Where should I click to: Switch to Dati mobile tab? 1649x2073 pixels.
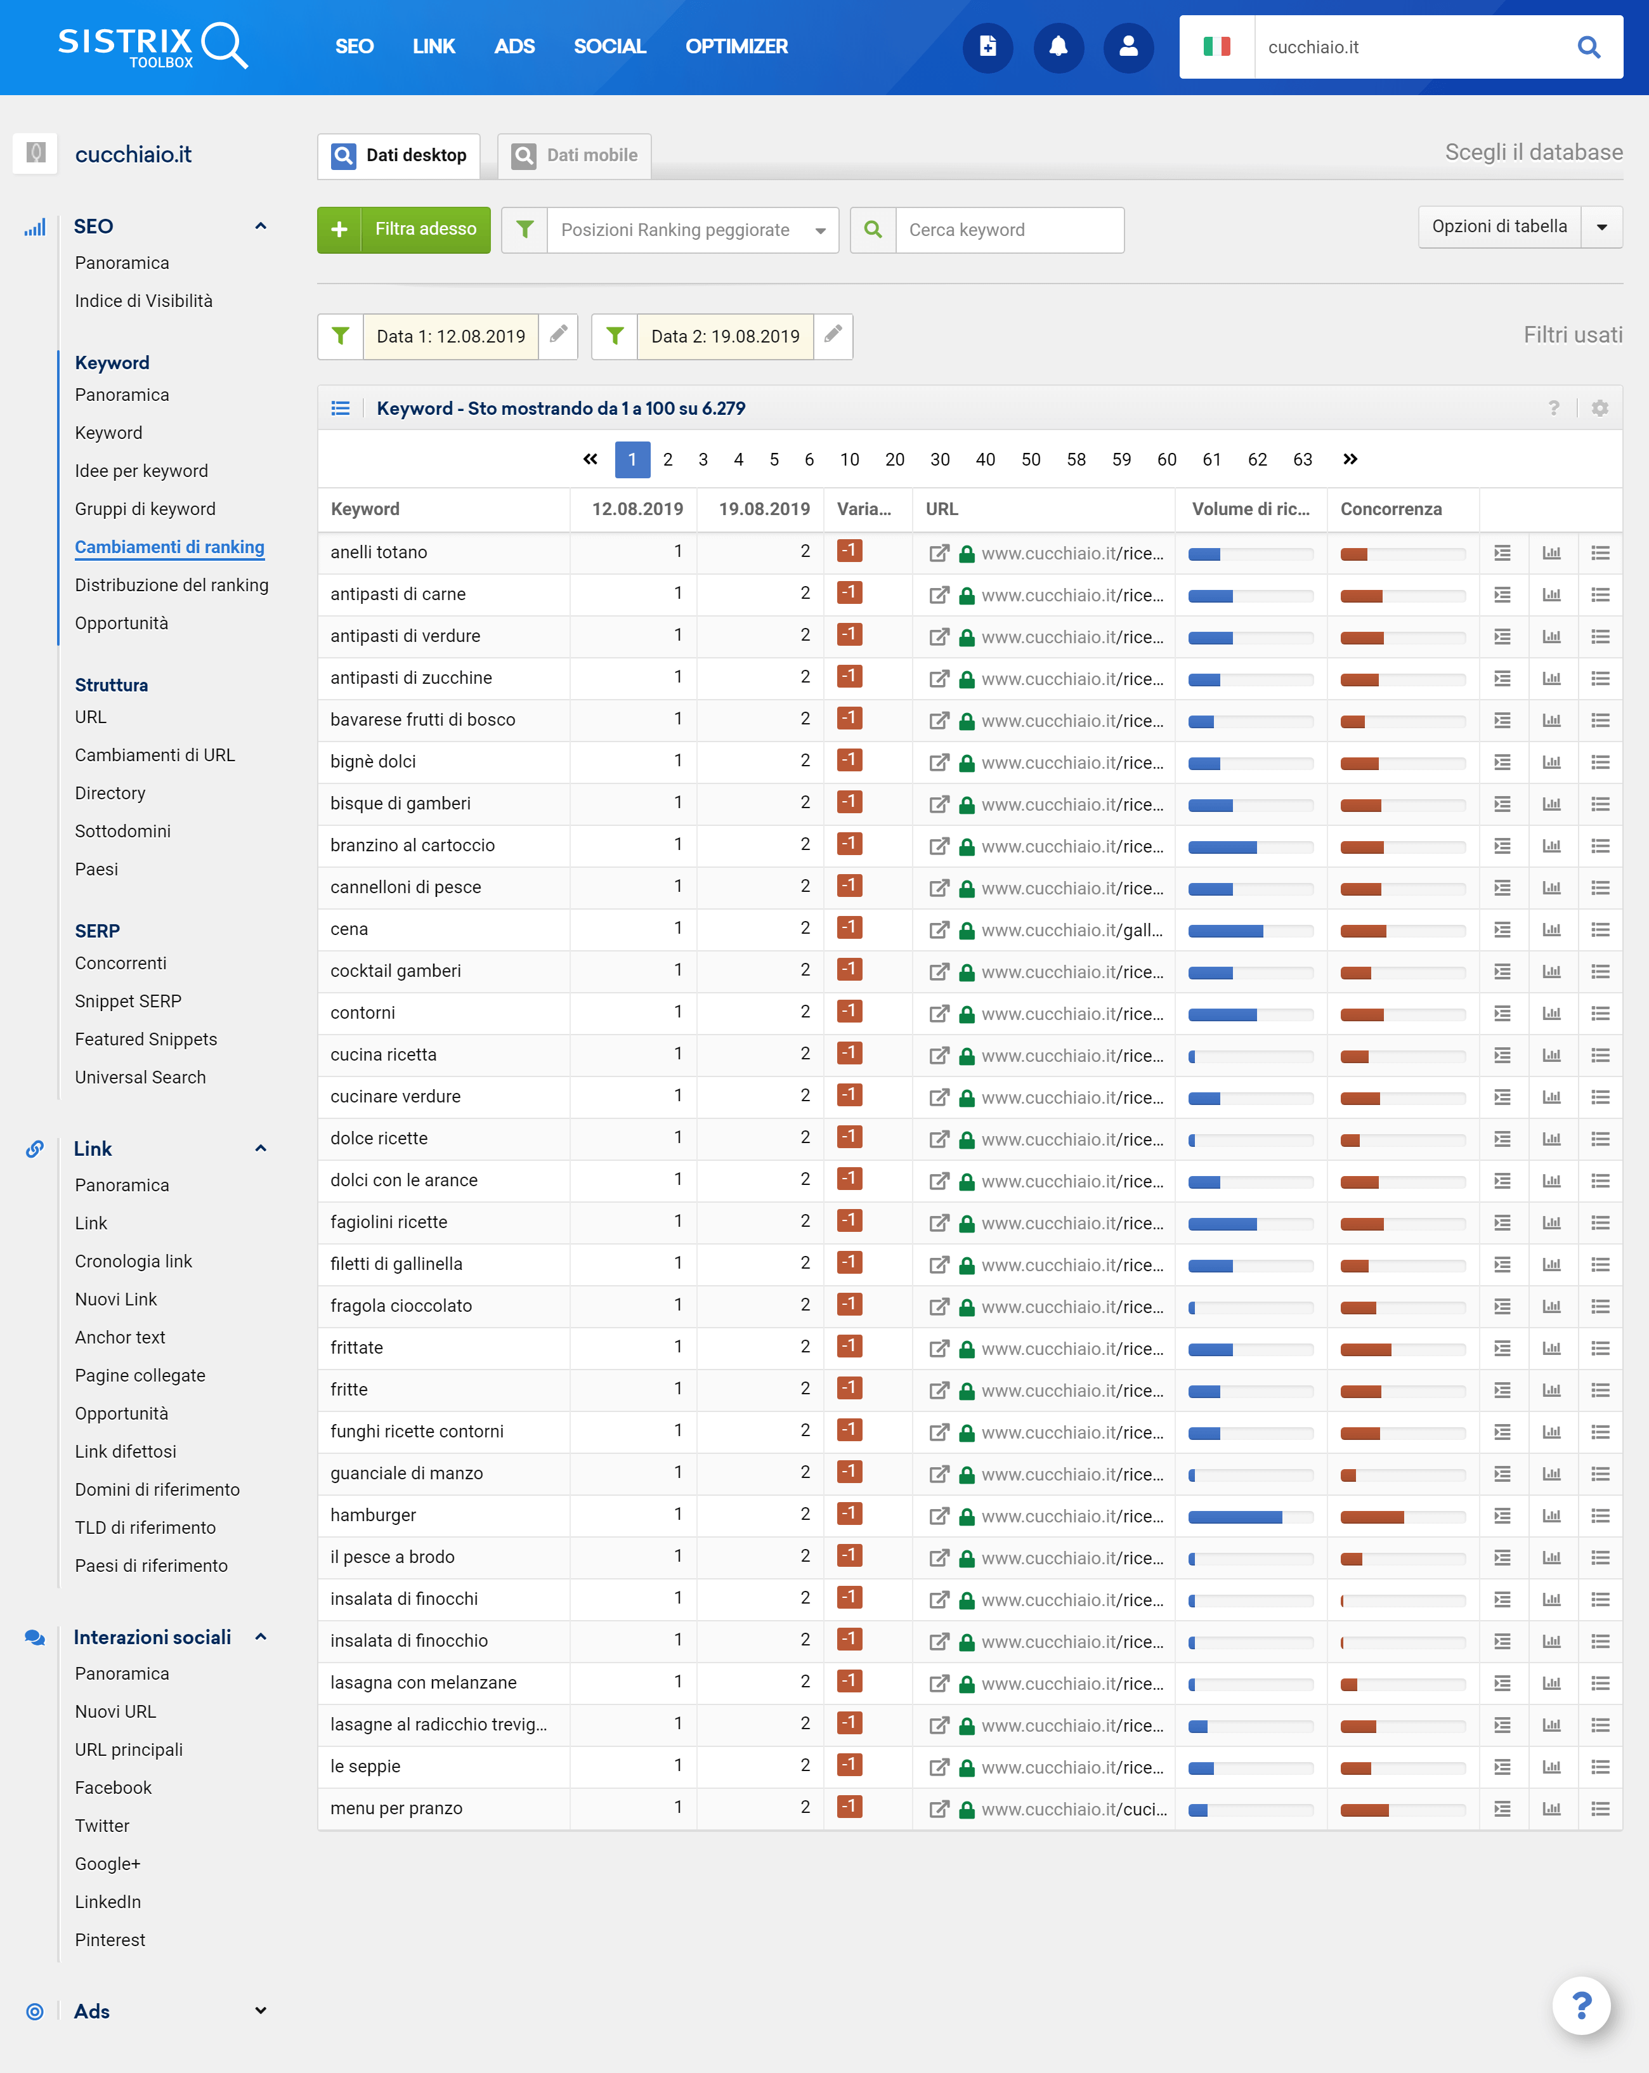575,156
